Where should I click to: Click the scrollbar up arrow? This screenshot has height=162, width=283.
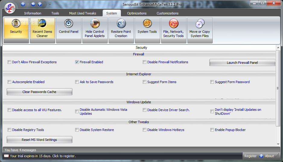coord(278,48)
